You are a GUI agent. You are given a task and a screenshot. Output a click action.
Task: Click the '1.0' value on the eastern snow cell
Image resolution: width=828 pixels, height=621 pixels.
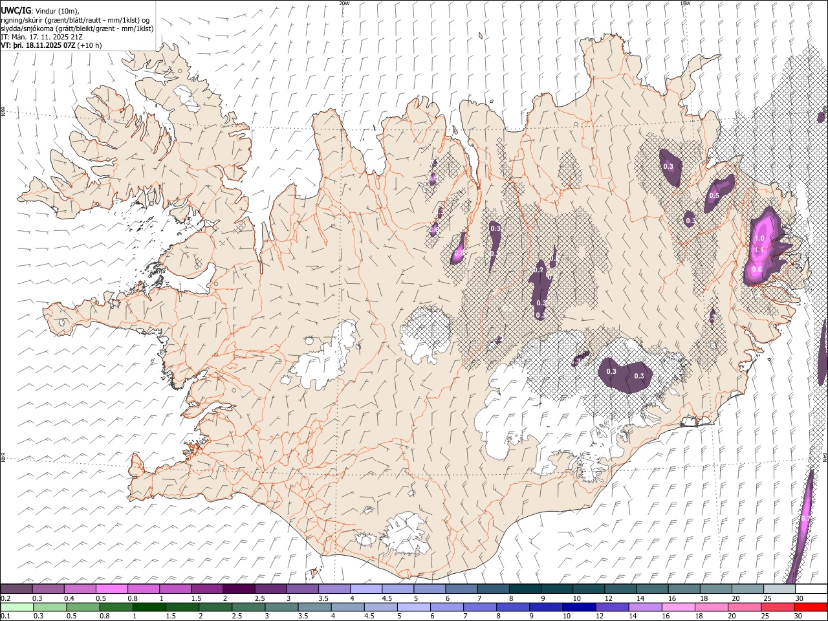click(x=759, y=239)
